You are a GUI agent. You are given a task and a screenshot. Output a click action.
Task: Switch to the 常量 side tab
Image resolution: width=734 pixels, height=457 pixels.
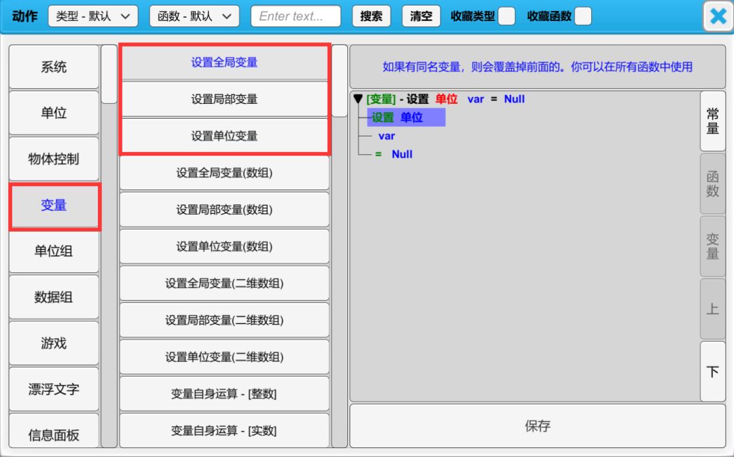(x=712, y=121)
